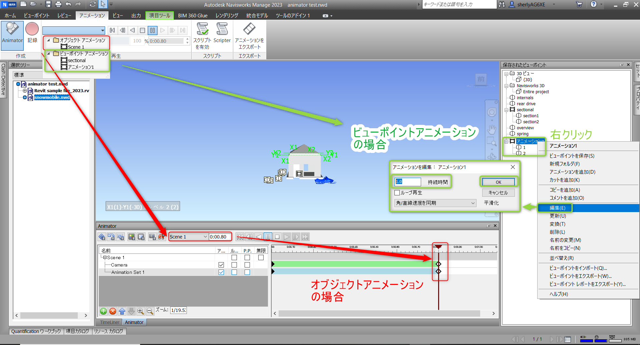Click the refresh icon in the quick access toolbar

(93, 4)
